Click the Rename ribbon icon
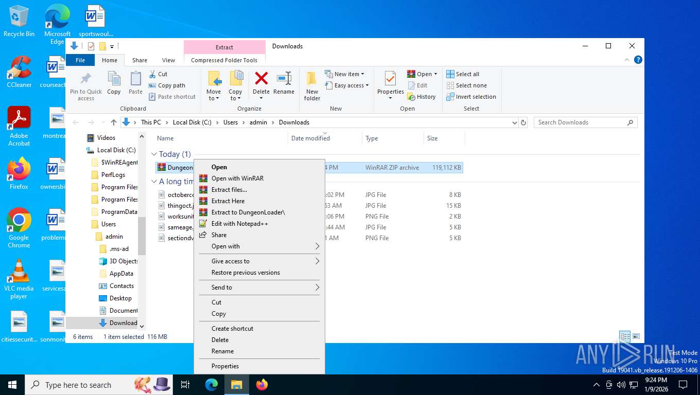 tap(284, 78)
